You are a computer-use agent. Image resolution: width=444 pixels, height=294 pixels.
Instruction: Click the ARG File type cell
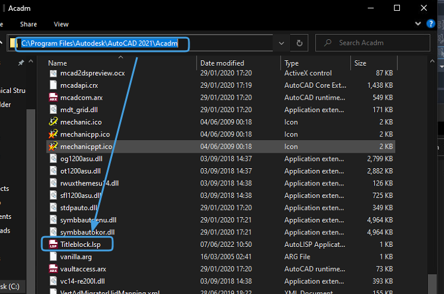pyautogui.click(x=297, y=256)
